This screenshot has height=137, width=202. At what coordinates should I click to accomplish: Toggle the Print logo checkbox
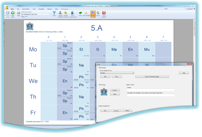(100, 85)
